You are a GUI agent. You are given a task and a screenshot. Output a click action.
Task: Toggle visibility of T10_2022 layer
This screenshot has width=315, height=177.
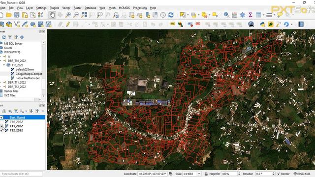(x=1, y=122)
